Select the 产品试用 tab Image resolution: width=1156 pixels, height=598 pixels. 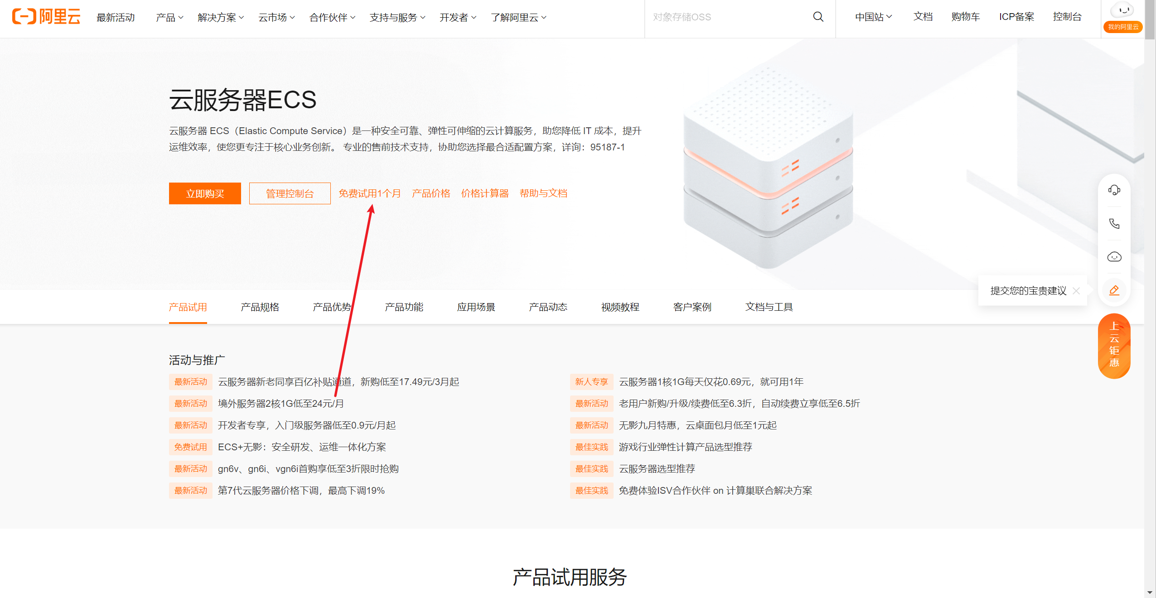point(188,307)
